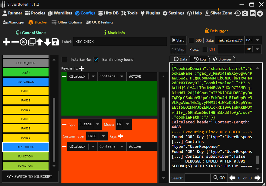The image size is (266, 186).
Task: Uncheck Ban if no key found
Action: [x=96, y=59]
